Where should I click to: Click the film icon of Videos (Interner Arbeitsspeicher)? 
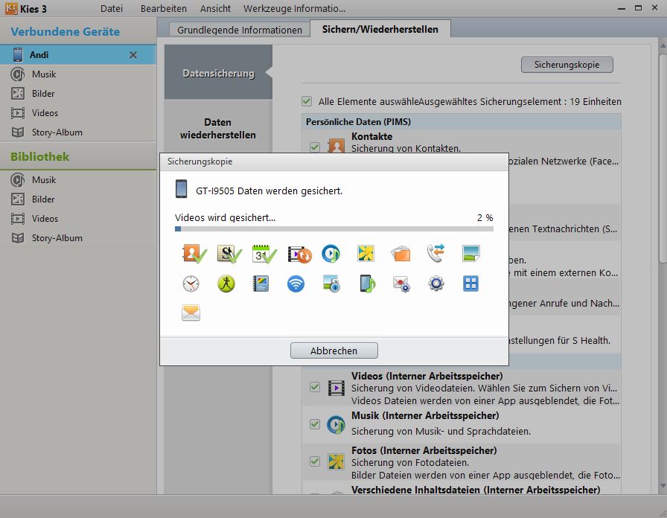[x=336, y=388]
